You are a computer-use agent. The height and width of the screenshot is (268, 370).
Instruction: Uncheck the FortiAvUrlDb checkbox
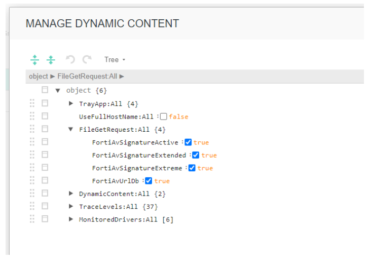coord(149,181)
